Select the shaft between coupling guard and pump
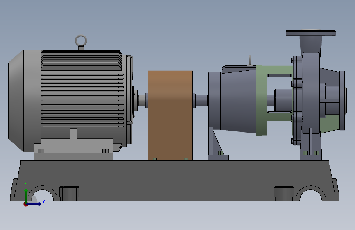The width and height of the screenshot is (355, 230). point(201,101)
